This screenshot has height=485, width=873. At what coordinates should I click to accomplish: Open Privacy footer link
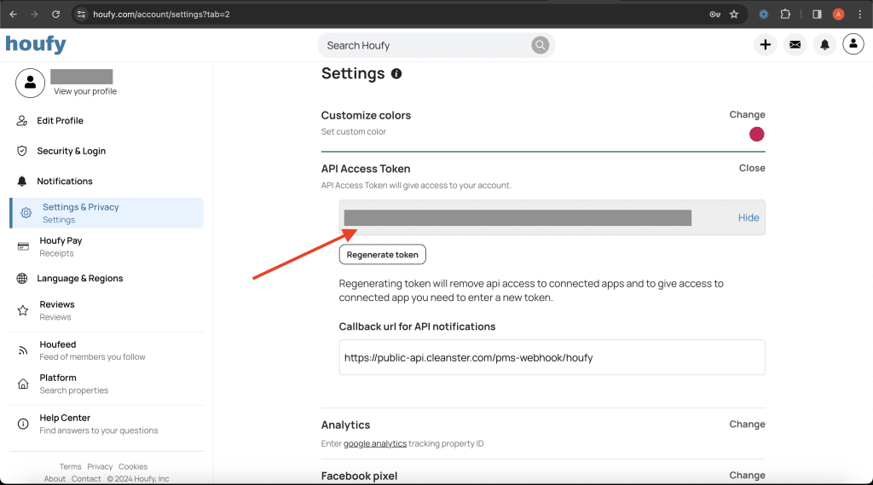(100, 466)
